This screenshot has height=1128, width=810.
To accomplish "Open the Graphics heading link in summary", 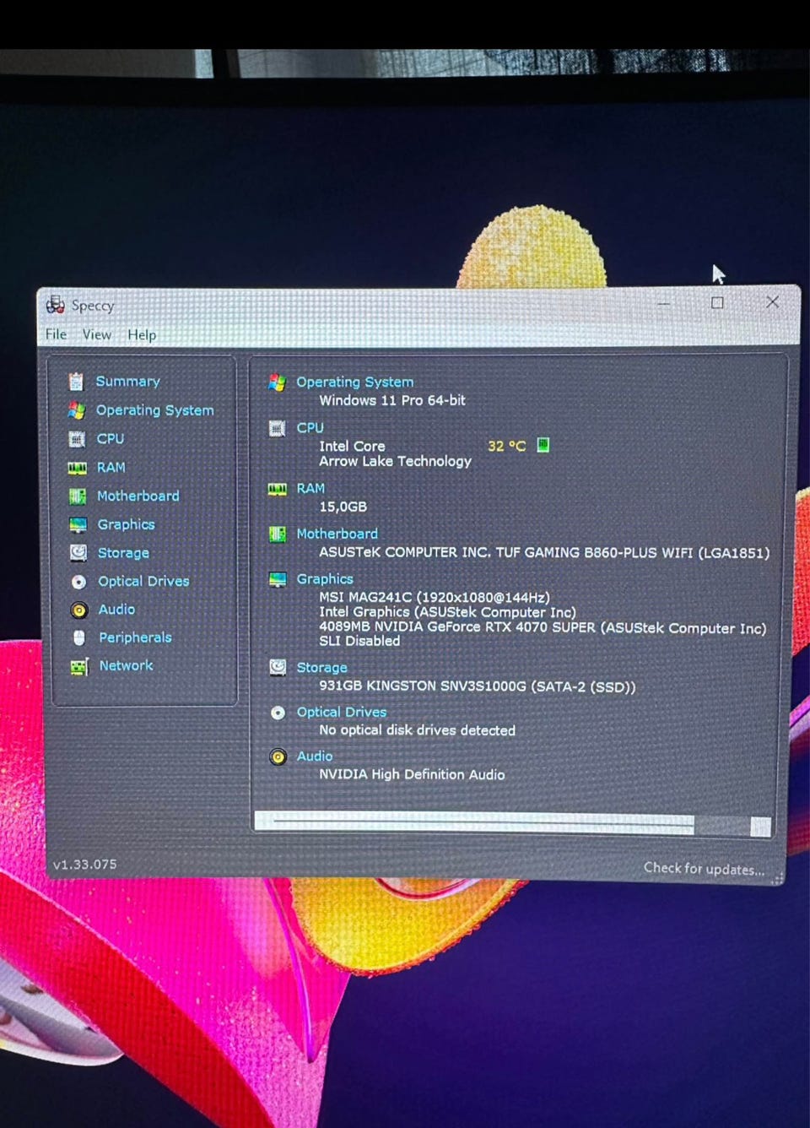I will tap(325, 579).
